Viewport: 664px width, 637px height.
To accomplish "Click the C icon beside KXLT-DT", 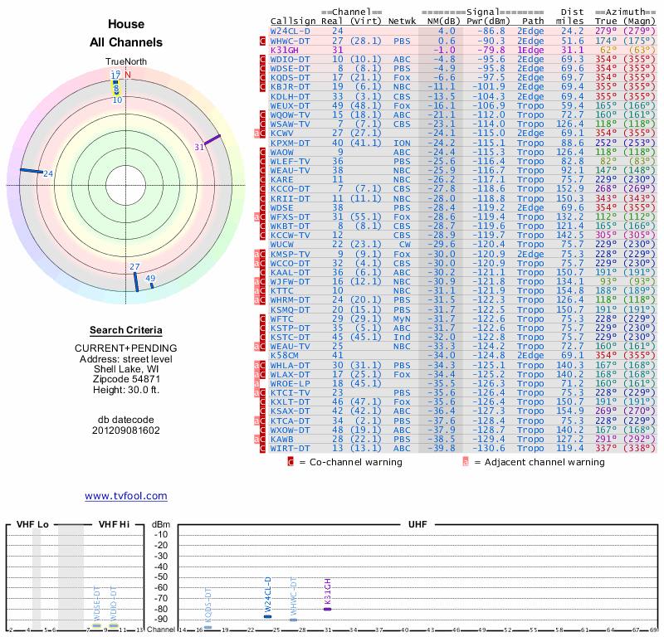I will [262, 401].
